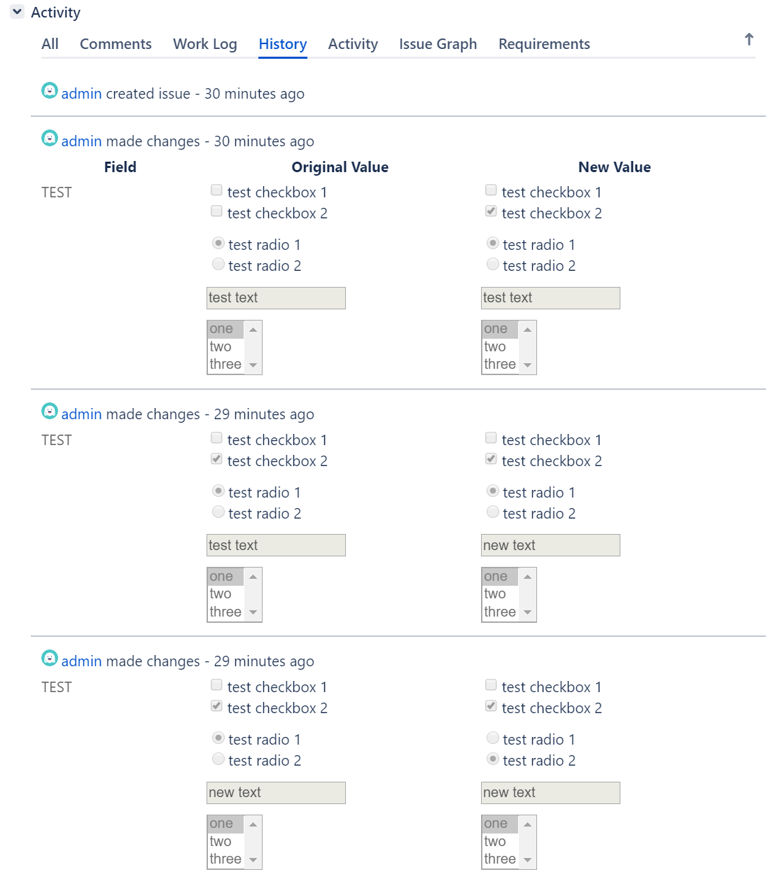Collapse the Activity section chevron
Image resolution: width=780 pixels, height=879 pixels.
pos(18,12)
